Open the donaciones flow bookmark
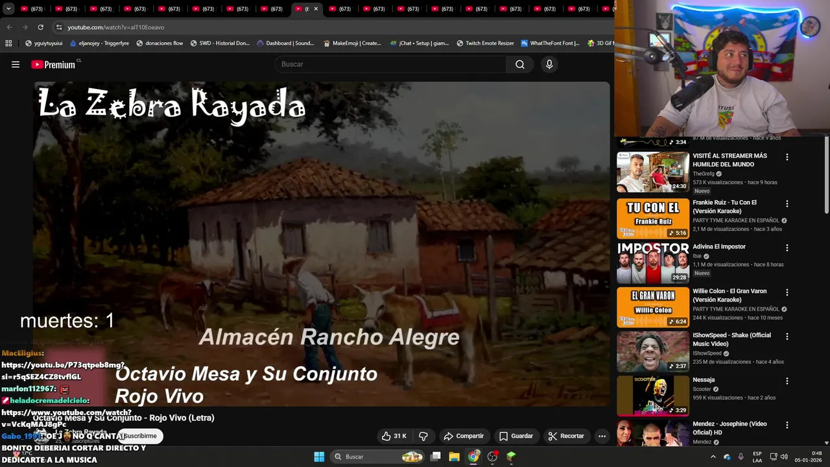 point(160,43)
